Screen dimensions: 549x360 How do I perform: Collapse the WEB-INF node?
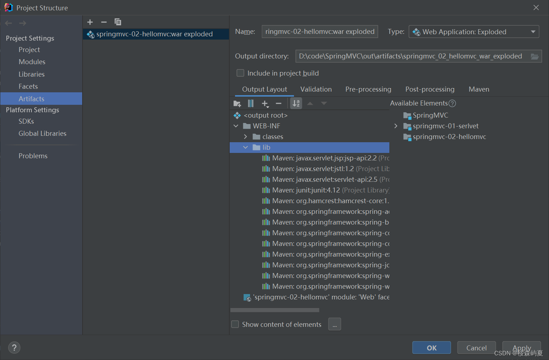236,126
